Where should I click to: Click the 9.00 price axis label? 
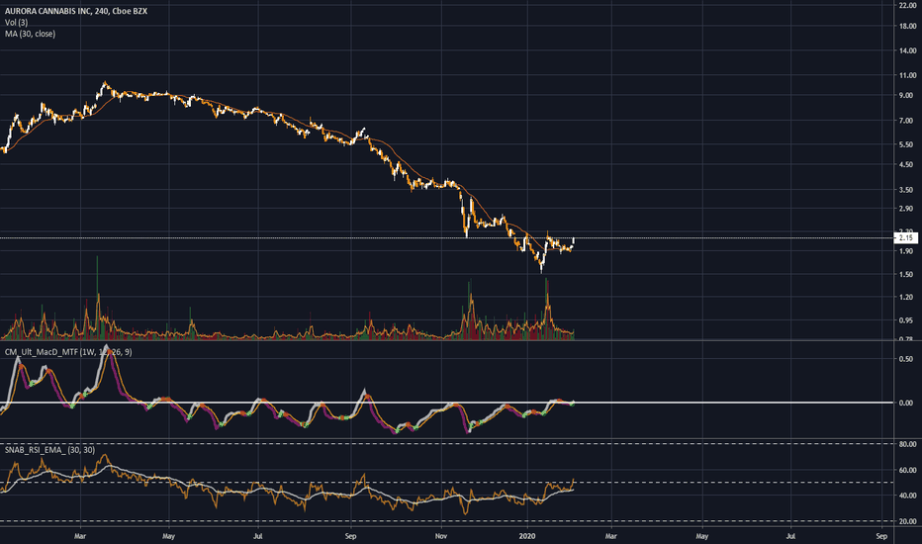coord(905,95)
